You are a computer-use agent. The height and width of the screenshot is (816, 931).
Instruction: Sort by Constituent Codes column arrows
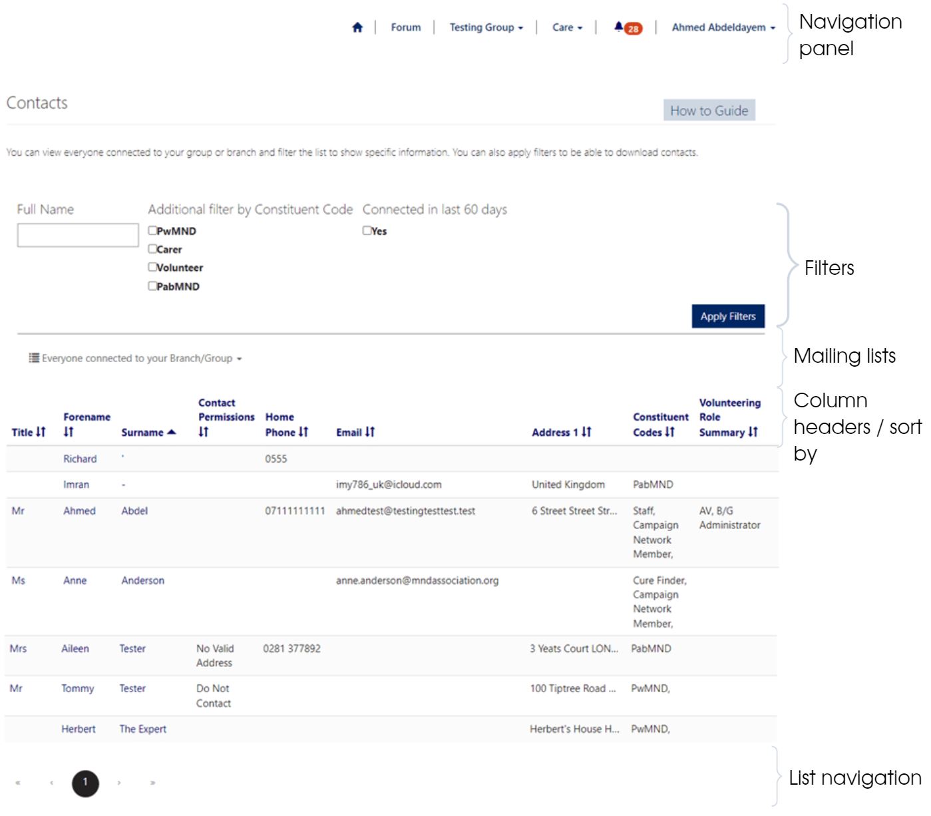669,432
